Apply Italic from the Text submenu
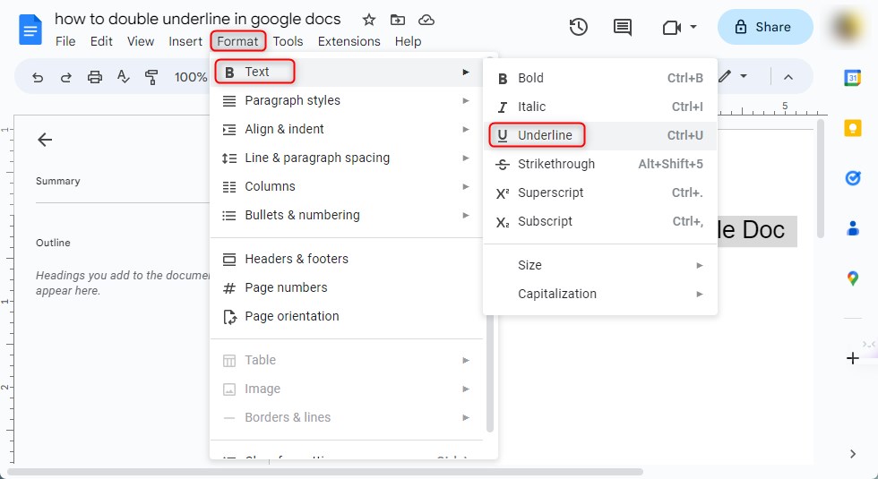 tap(600, 107)
